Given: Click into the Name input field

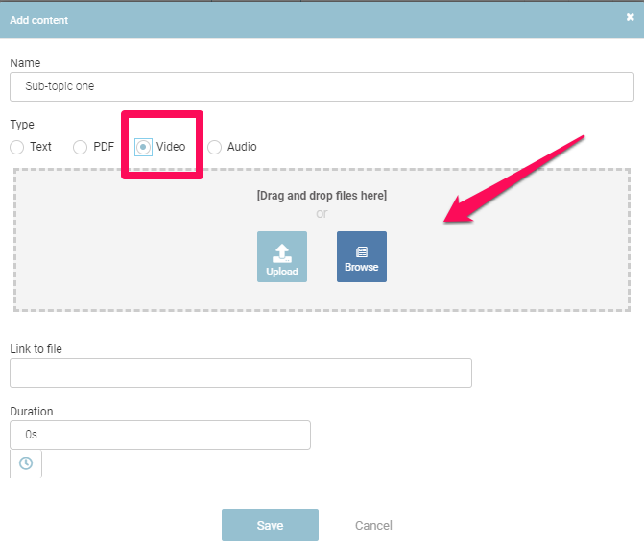Looking at the screenshot, I should 322,86.
